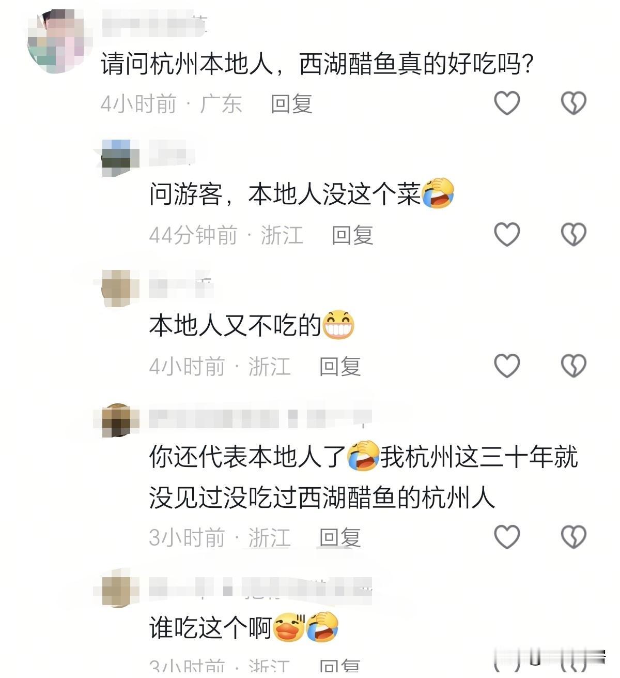The height and width of the screenshot is (678, 620).
Task: Reply to the top comment from 广东
Action: click(291, 104)
